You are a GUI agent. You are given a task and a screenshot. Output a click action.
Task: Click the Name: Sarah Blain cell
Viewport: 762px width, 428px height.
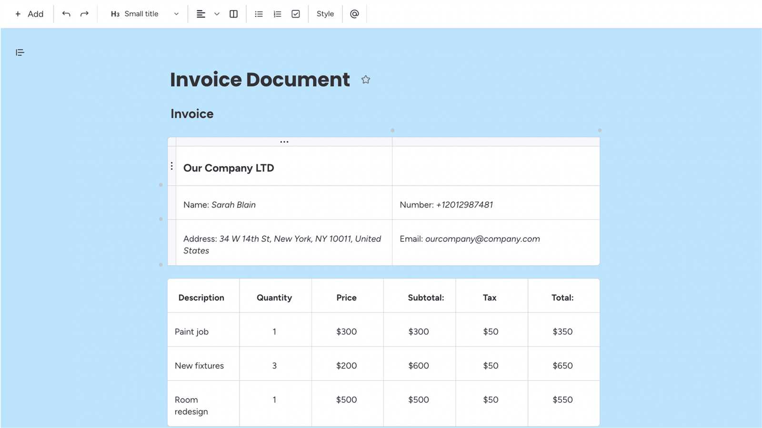coord(284,203)
